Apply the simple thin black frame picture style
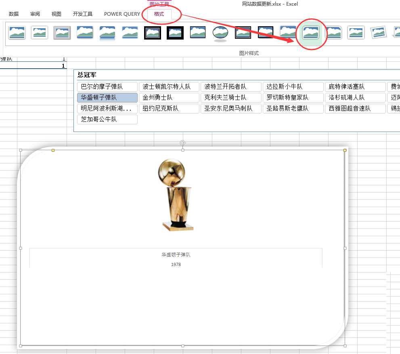Viewport: 400px width, 354px height. pos(198,32)
